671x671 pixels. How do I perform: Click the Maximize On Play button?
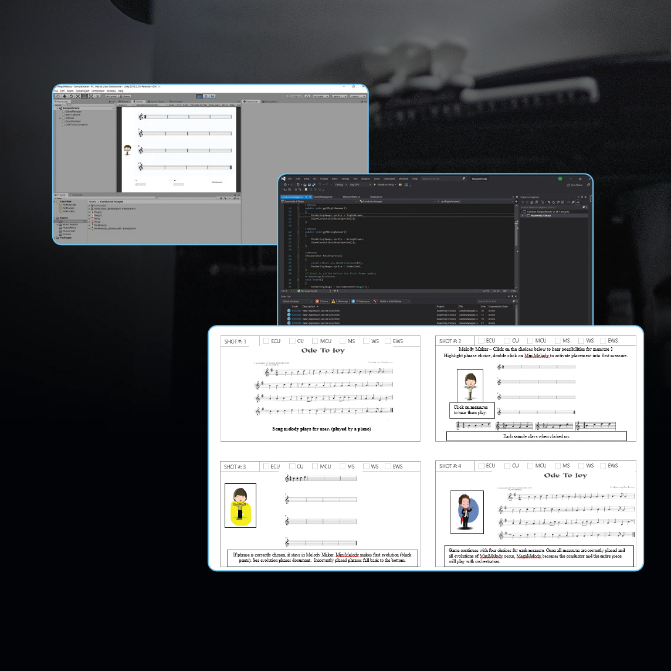click(199, 105)
